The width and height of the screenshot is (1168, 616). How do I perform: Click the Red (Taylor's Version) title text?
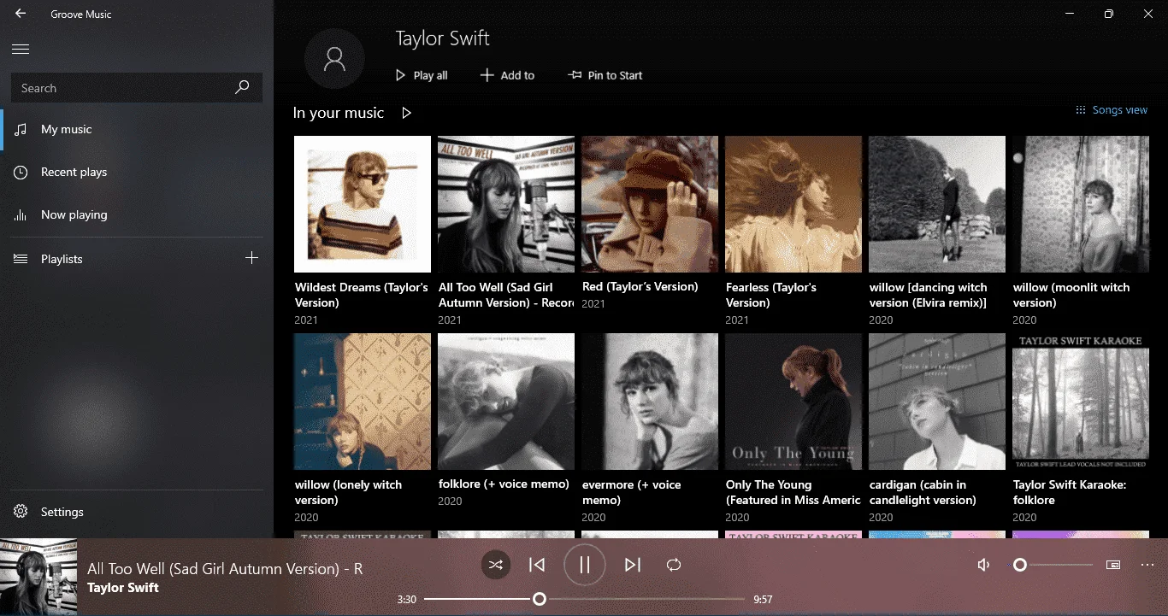(640, 287)
